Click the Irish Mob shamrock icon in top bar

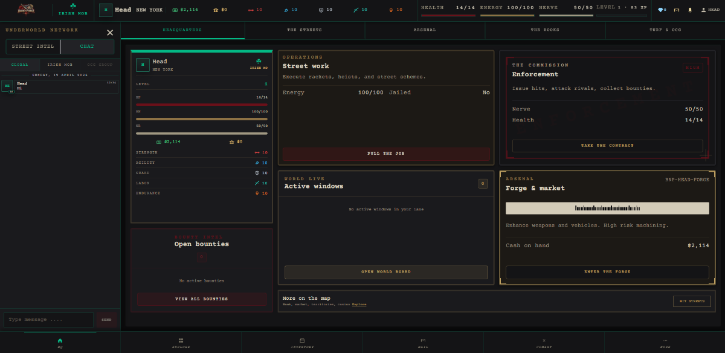point(73,7)
